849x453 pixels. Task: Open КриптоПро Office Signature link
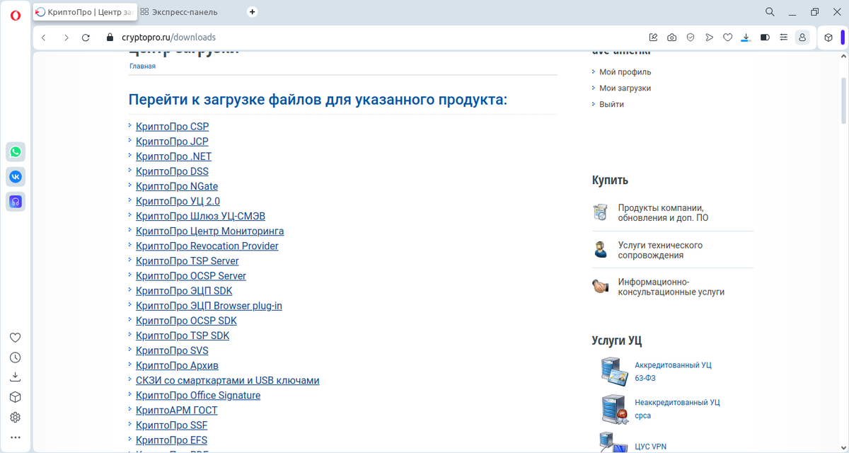click(198, 396)
